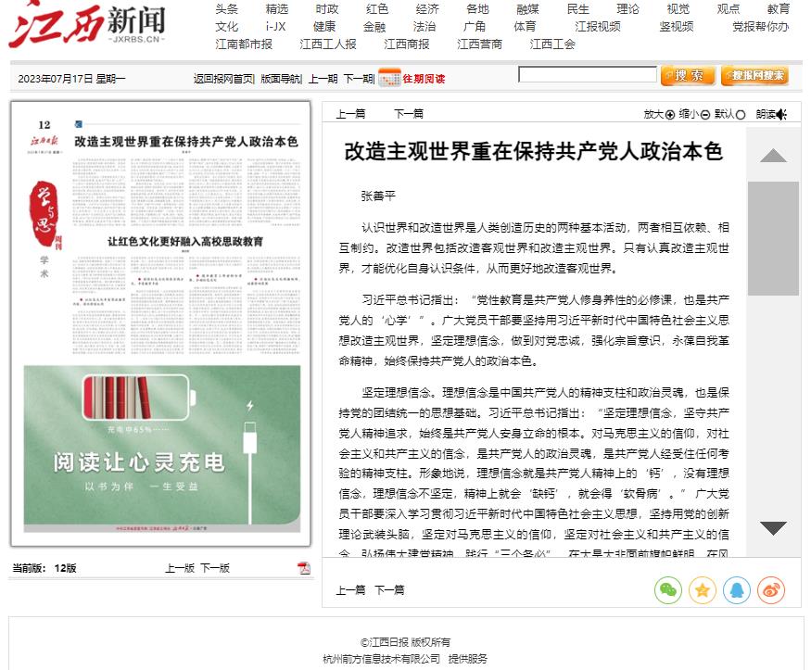Open the 金融 navigation item

pyautogui.click(x=374, y=26)
